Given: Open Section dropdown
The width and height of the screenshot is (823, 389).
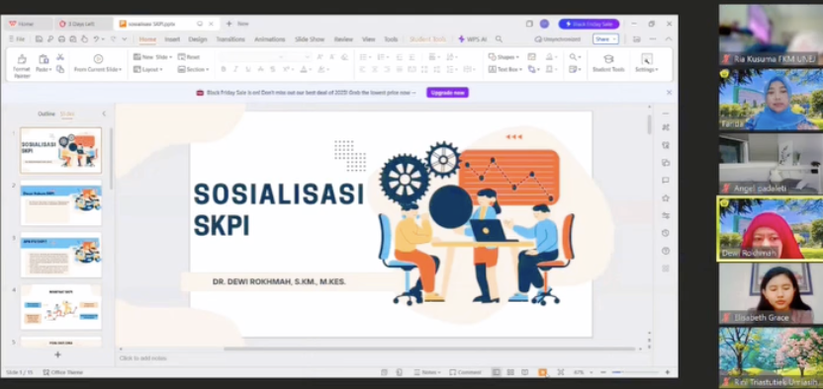Looking at the screenshot, I should [x=194, y=69].
